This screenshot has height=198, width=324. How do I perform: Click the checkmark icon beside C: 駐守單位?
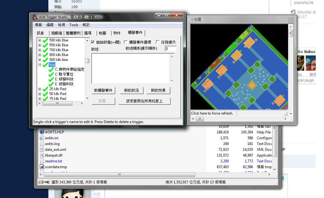pos(51,74)
